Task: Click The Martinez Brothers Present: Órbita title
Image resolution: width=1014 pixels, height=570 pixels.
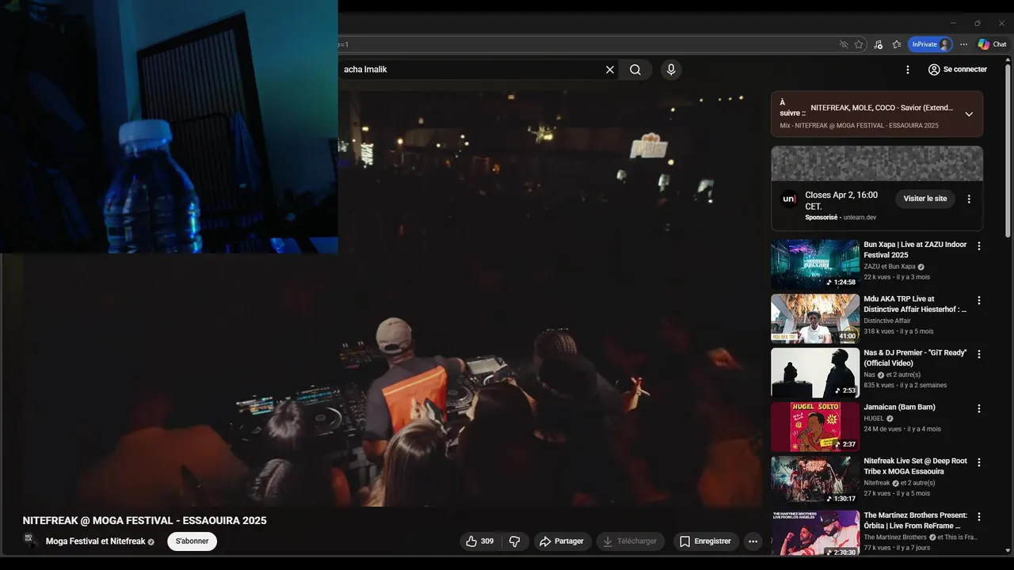Action: coord(915,520)
